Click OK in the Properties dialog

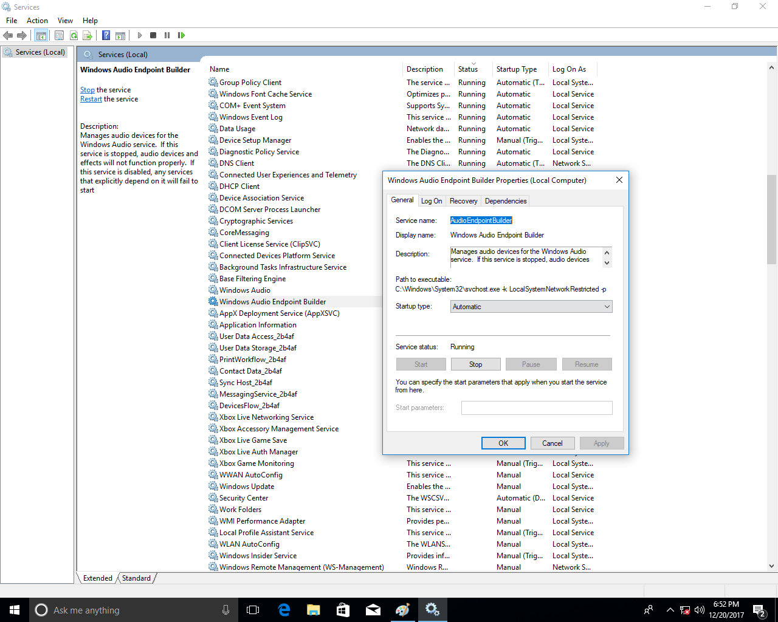click(503, 443)
